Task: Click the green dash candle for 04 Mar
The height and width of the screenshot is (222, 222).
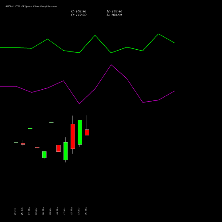Action: 30,129
